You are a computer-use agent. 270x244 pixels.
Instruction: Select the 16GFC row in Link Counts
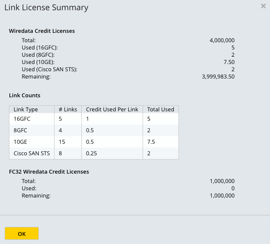94,119
